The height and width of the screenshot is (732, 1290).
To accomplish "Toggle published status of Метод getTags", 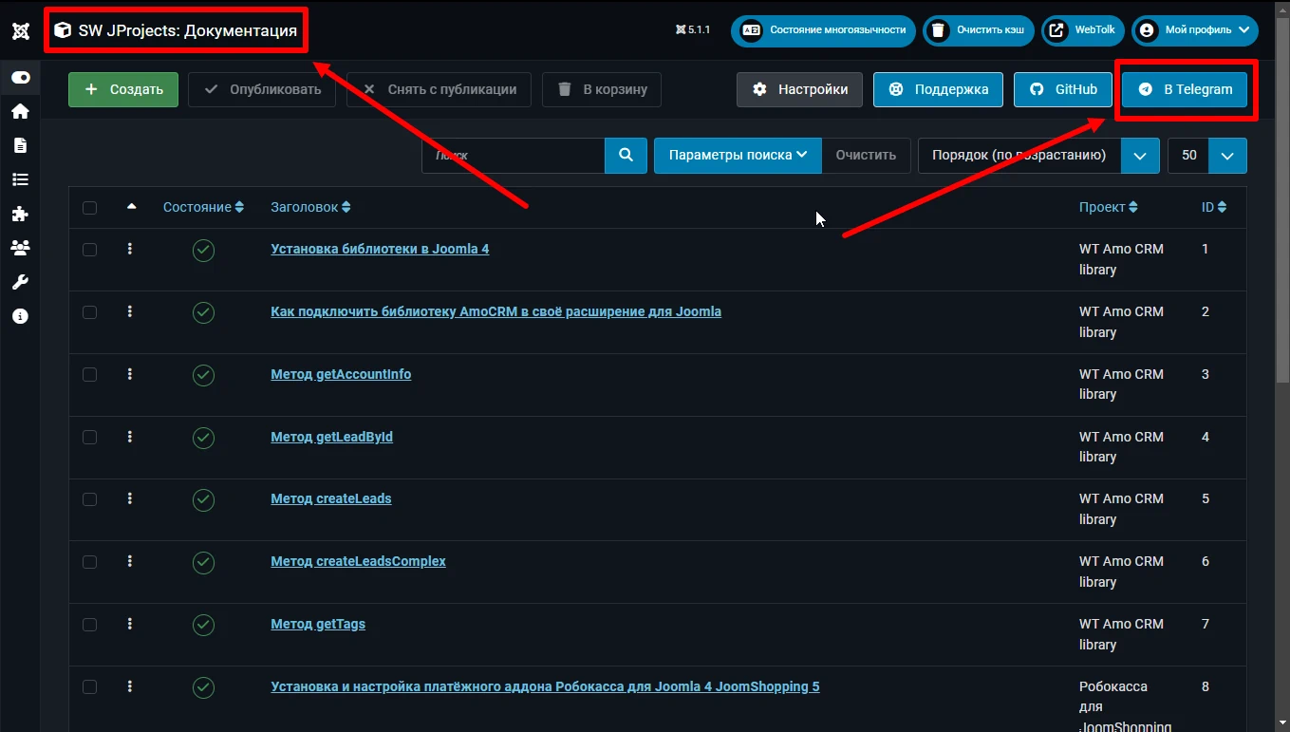I will [x=203, y=625].
